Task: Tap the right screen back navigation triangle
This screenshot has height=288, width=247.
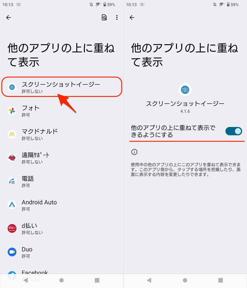Action: (149, 280)
